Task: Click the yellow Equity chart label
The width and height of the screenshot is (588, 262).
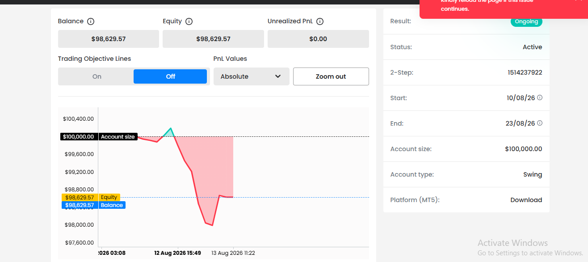Action: (x=109, y=197)
